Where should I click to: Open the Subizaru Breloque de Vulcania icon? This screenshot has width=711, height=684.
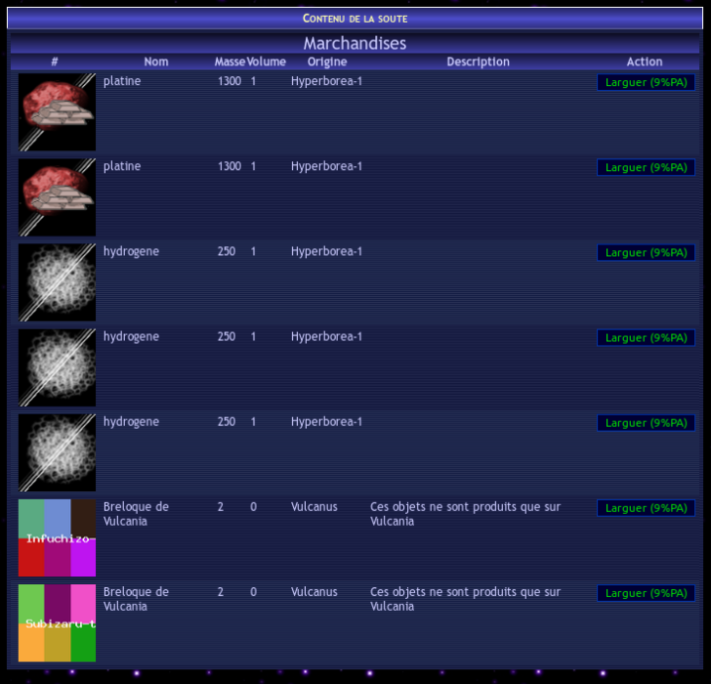[57, 622]
